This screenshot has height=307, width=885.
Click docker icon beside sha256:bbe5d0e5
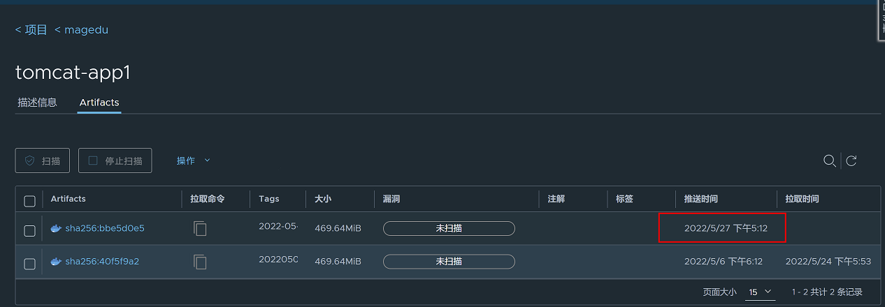pos(56,228)
